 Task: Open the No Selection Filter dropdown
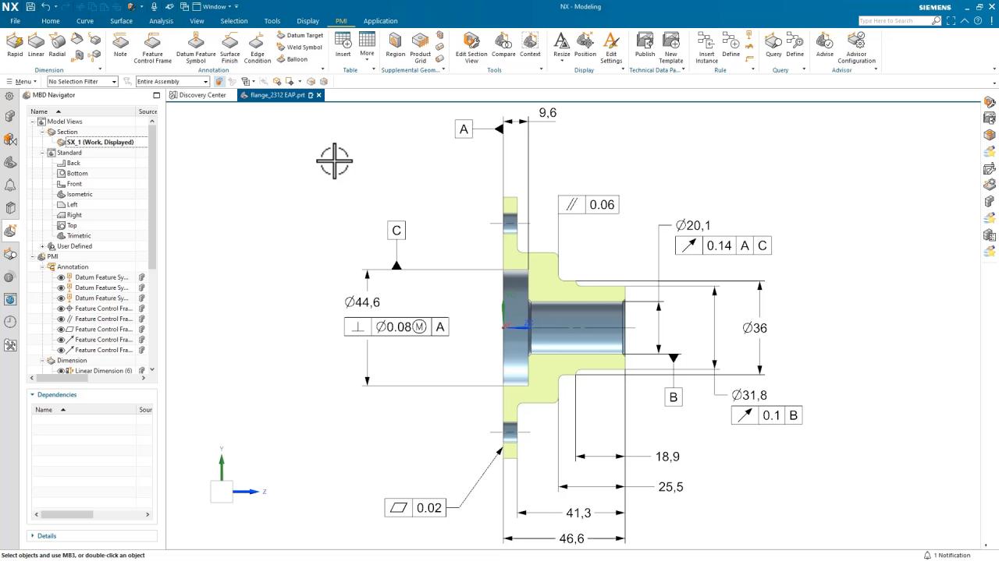[82, 82]
